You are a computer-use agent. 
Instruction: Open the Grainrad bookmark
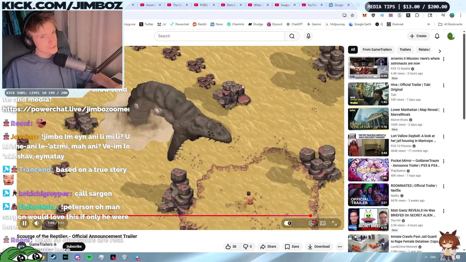click(x=395, y=24)
